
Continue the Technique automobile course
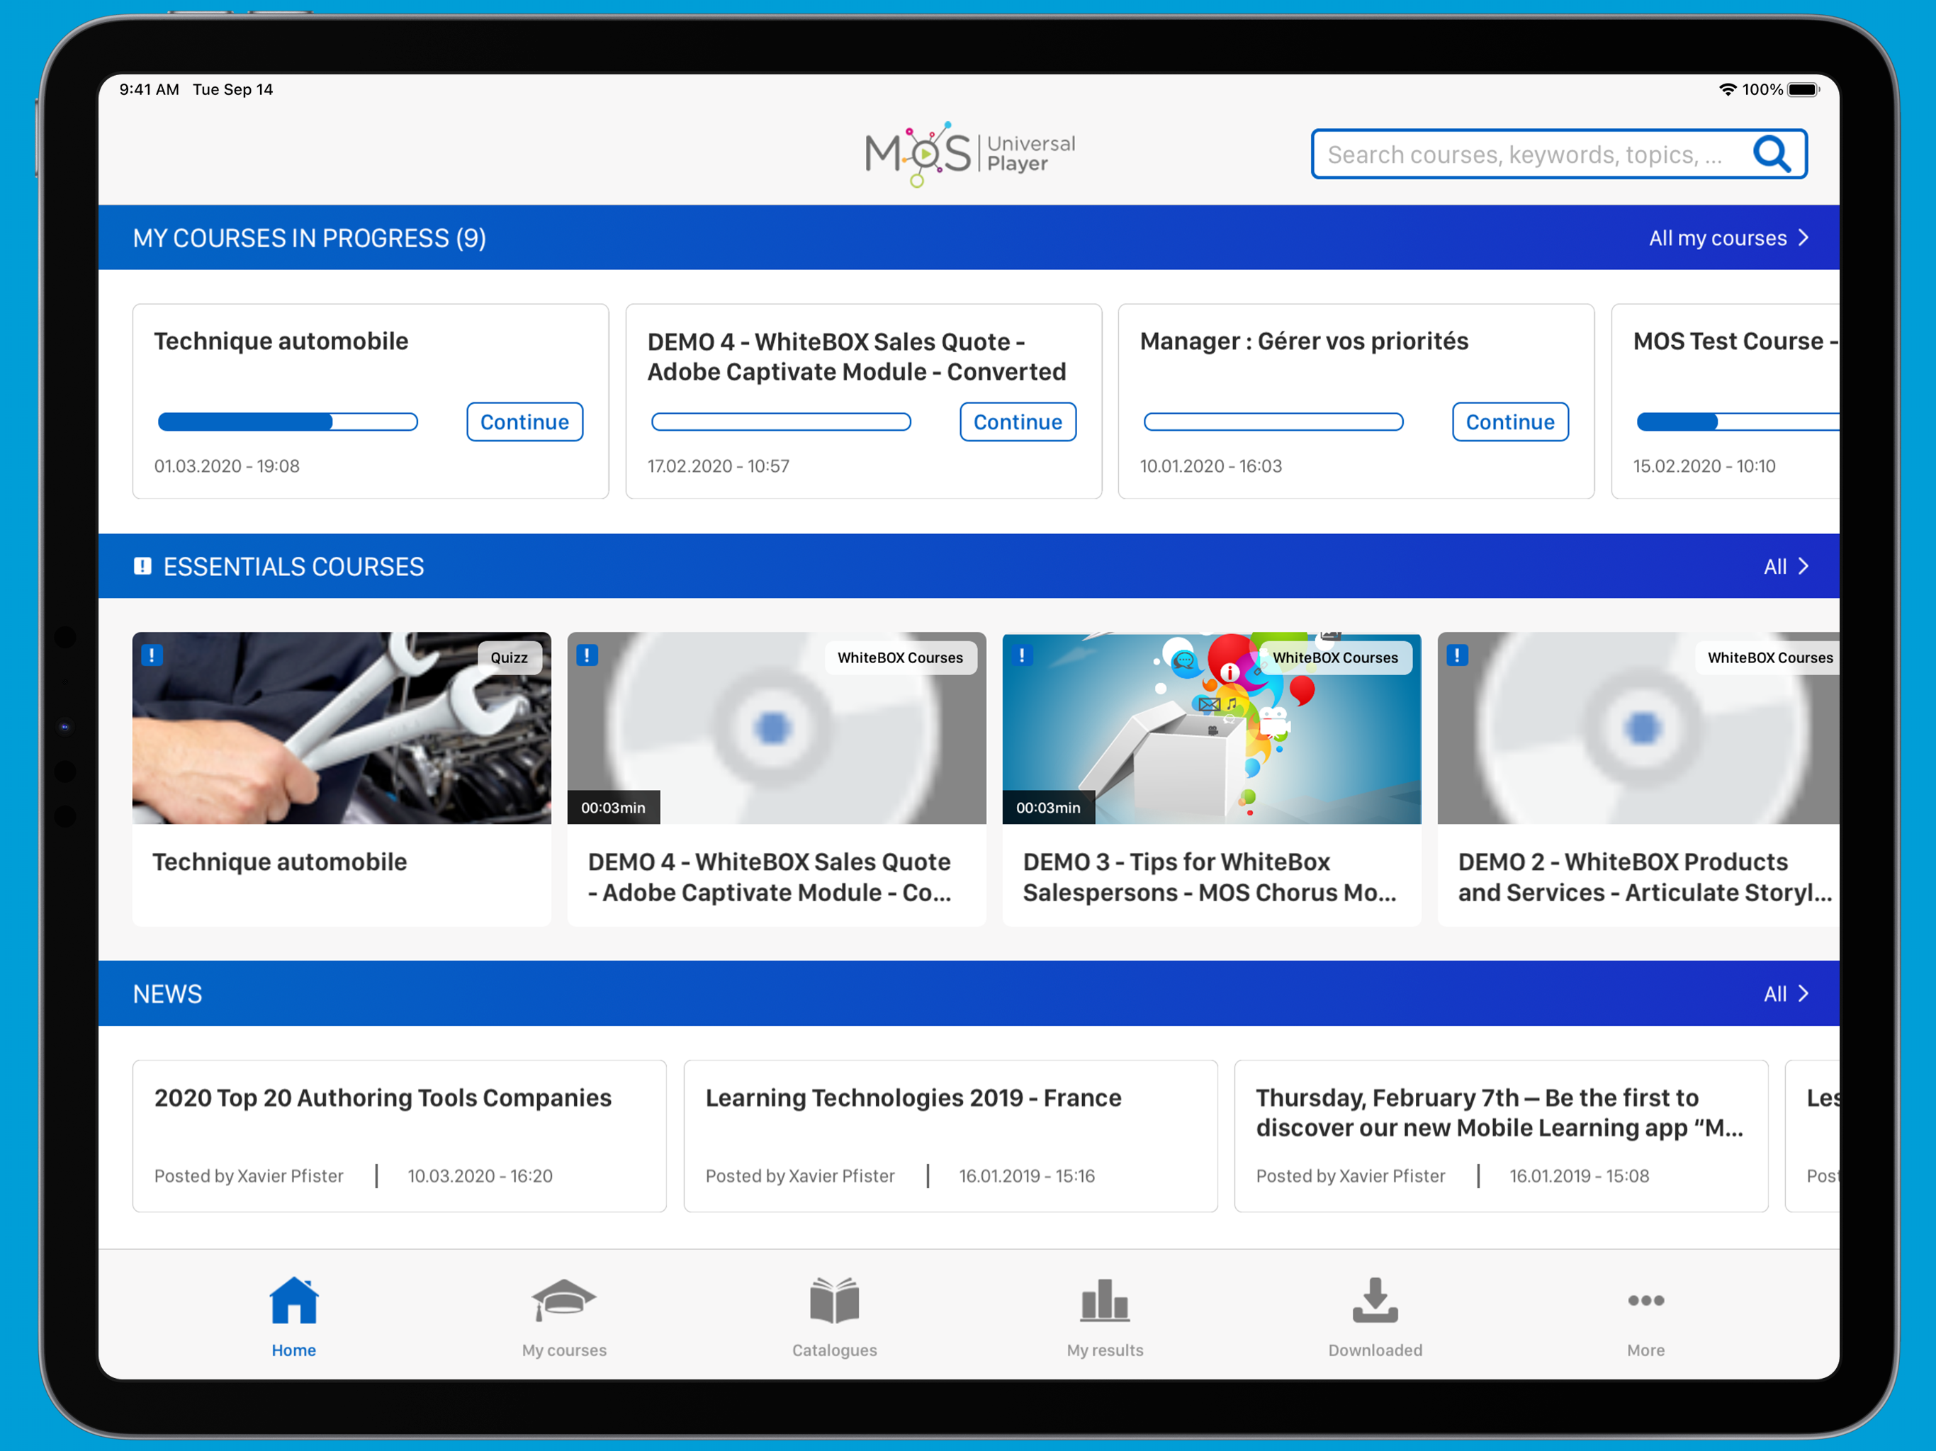[524, 422]
